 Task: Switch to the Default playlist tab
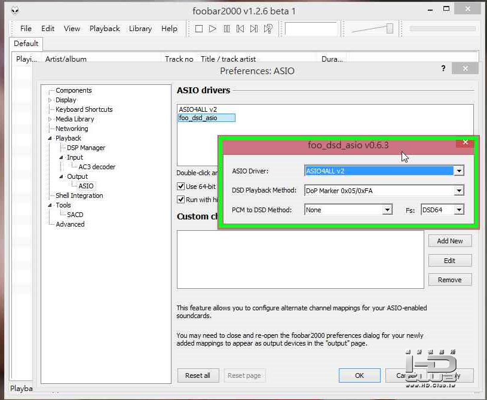click(26, 44)
